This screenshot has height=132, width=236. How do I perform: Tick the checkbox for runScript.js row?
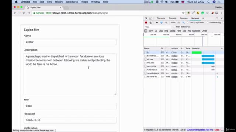(145, 70)
